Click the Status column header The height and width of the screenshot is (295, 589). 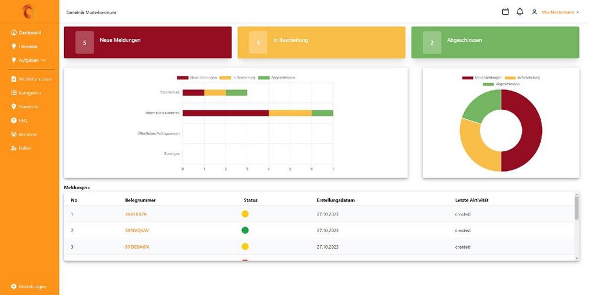[250, 200]
